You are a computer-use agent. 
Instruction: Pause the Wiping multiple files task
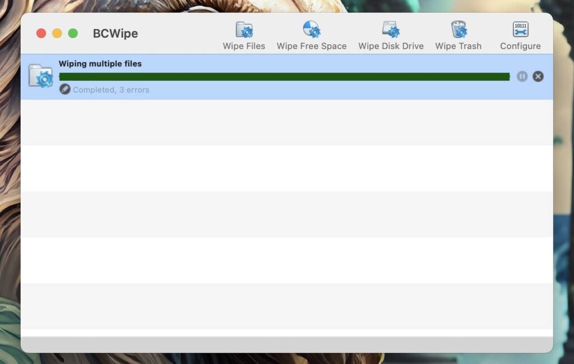tap(522, 77)
